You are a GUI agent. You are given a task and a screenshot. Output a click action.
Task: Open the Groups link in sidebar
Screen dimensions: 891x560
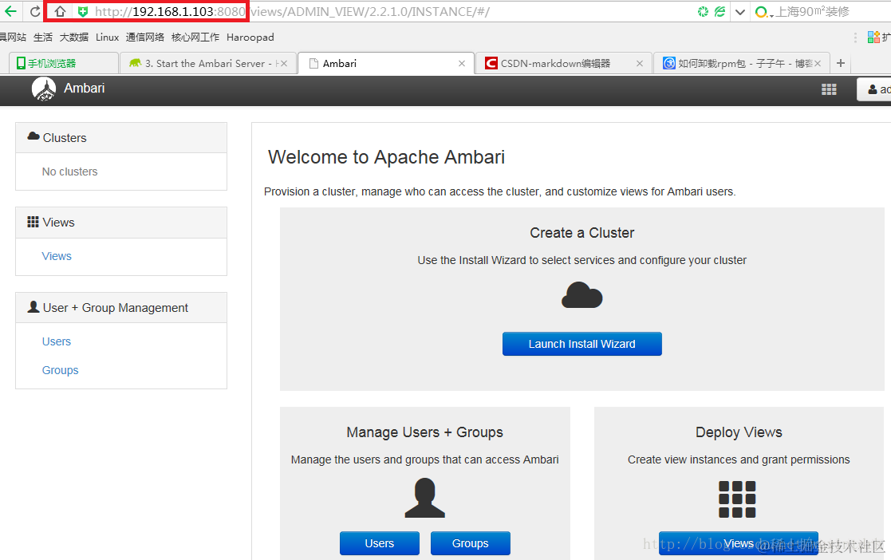tap(61, 370)
